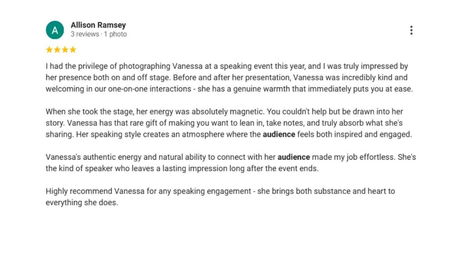Click the fourth gold rating star
The height and width of the screenshot is (265, 471).
click(73, 50)
